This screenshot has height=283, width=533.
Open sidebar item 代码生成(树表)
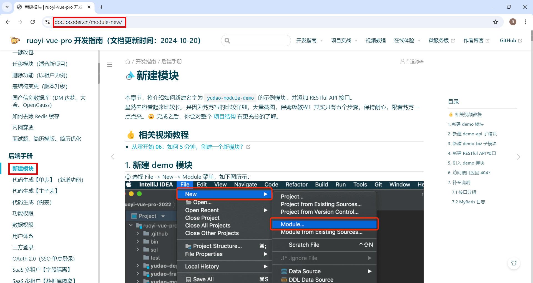coord(32,202)
